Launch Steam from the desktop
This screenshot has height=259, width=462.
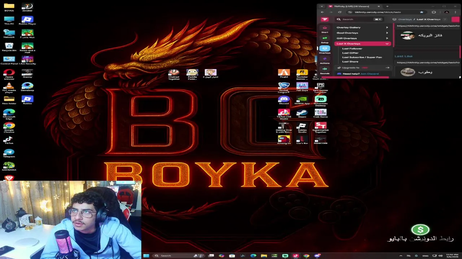pos(302,114)
